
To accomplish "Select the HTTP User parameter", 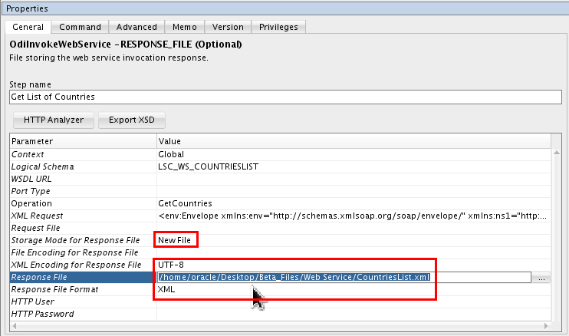I will click(x=83, y=301).
